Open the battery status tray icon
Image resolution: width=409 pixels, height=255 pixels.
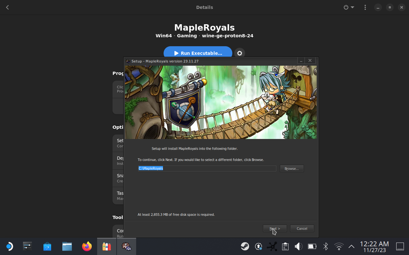pyautogui.click(x=312, y=246)
